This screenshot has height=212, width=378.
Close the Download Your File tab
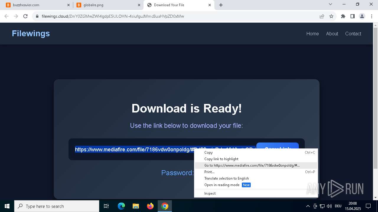tap(210, 5)
